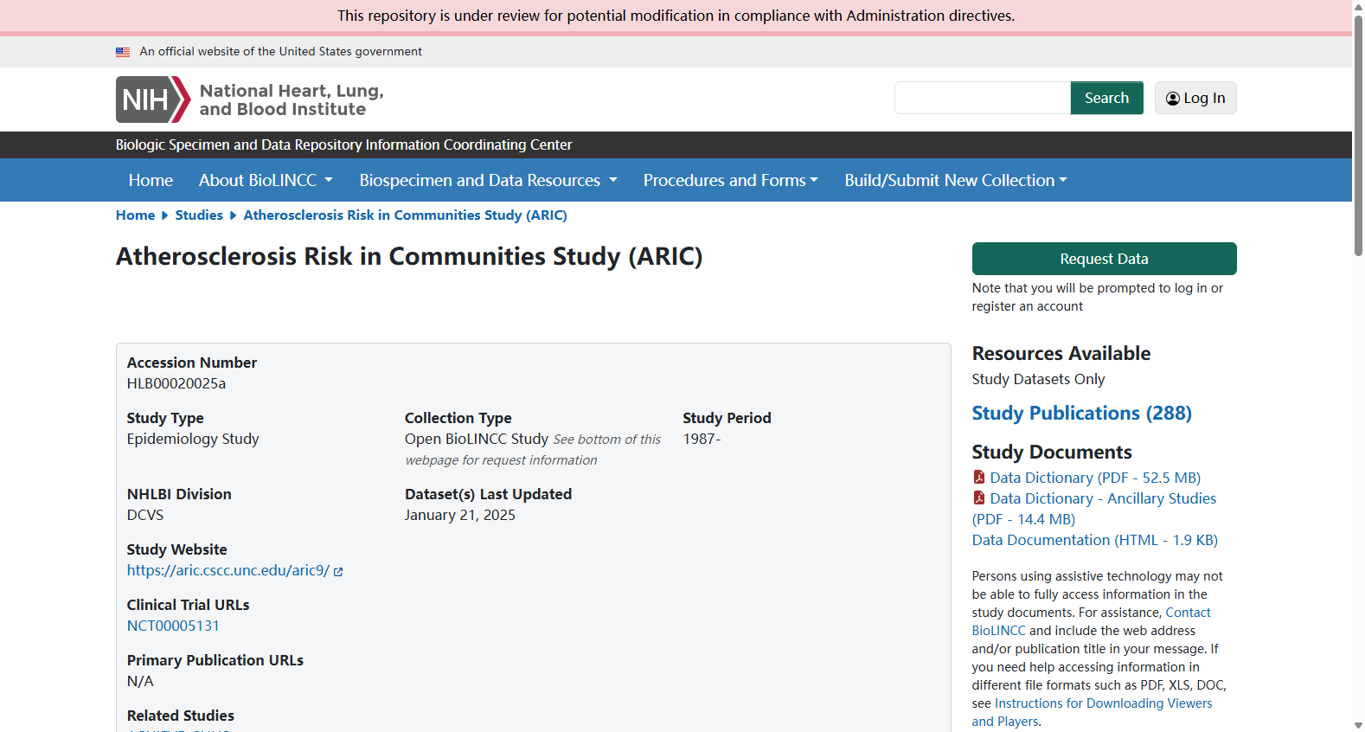Click the PDF icon beside Ancillary Studies dictionary

(979, 498)
